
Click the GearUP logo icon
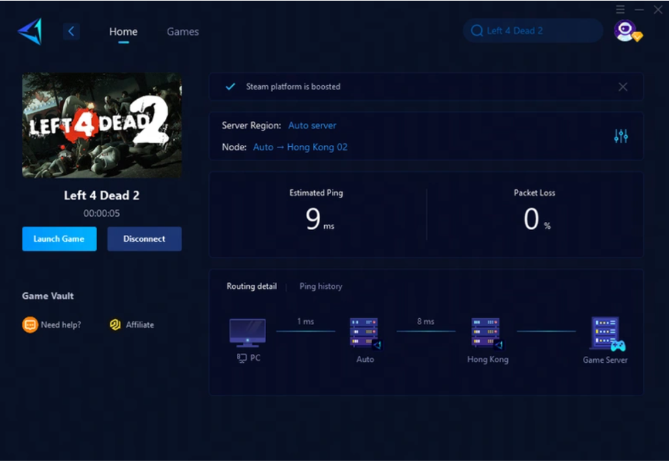(x=30, y=31)
